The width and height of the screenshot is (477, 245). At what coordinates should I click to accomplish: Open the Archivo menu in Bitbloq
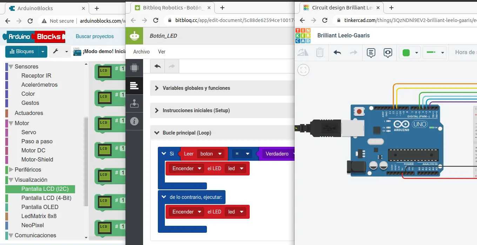click(x=141, y=52)
